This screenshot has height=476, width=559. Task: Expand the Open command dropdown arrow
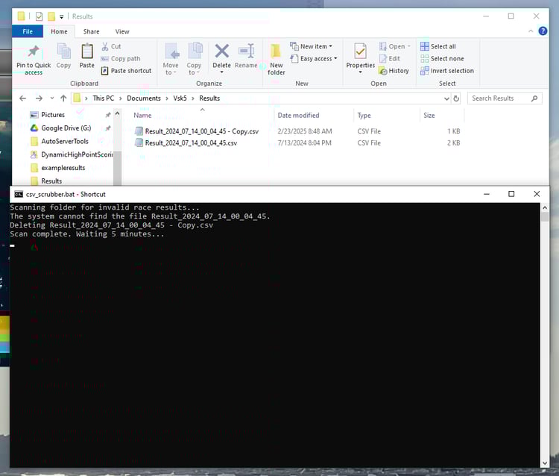(x=409, y=46)
